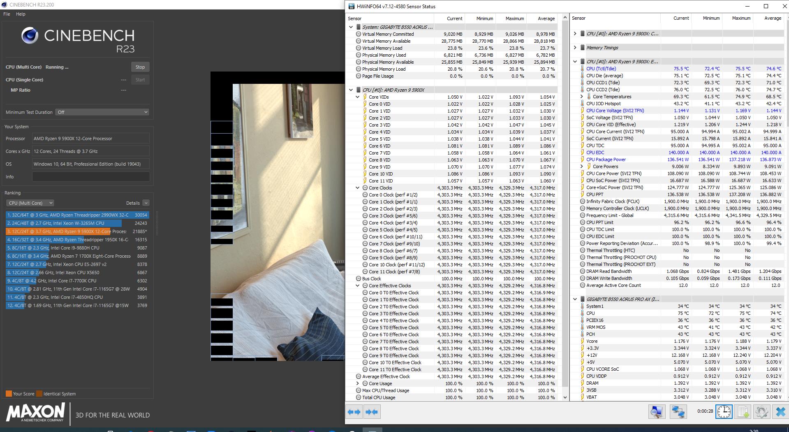The height and width of the screenshot is (432, 789).
Task: Select the orange Ryzen 9 5900X ranking bar
Action: pos(77,231)
